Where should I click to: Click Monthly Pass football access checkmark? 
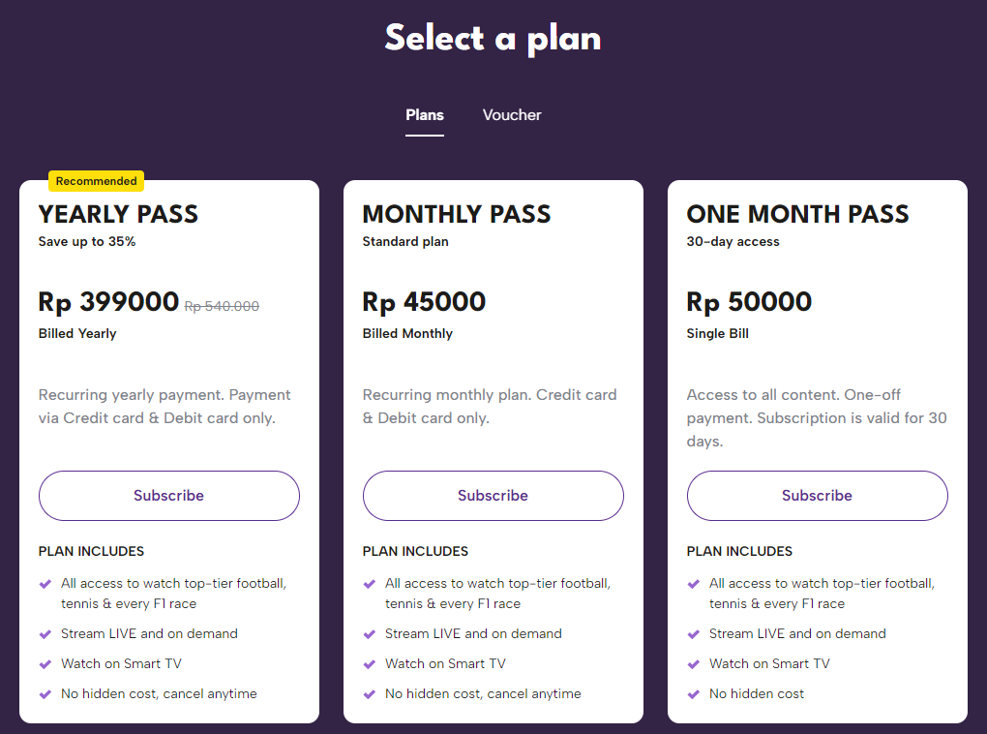click(369, 584)
